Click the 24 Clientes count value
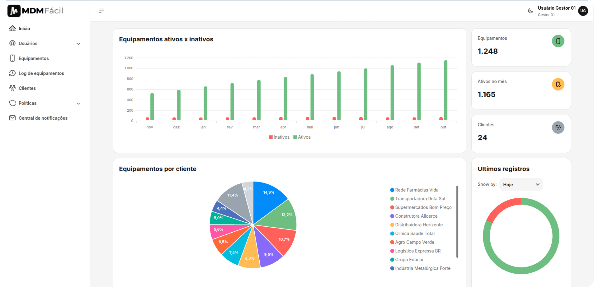Screen dimensions: 594x287 (482, 138)
